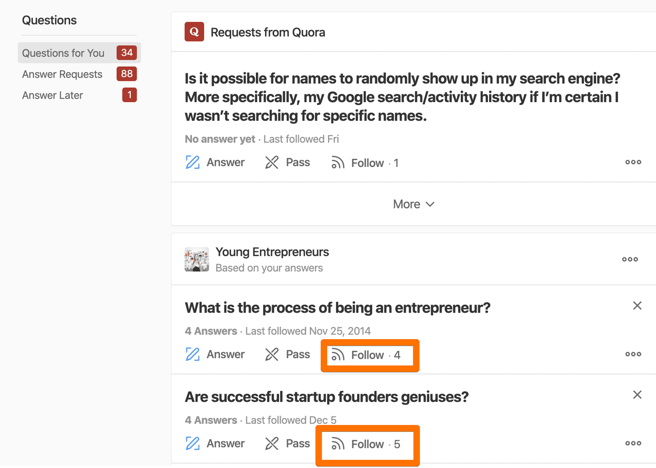
Task: Click the Young Entrepreneurs space name
Action: click(272, 252)
